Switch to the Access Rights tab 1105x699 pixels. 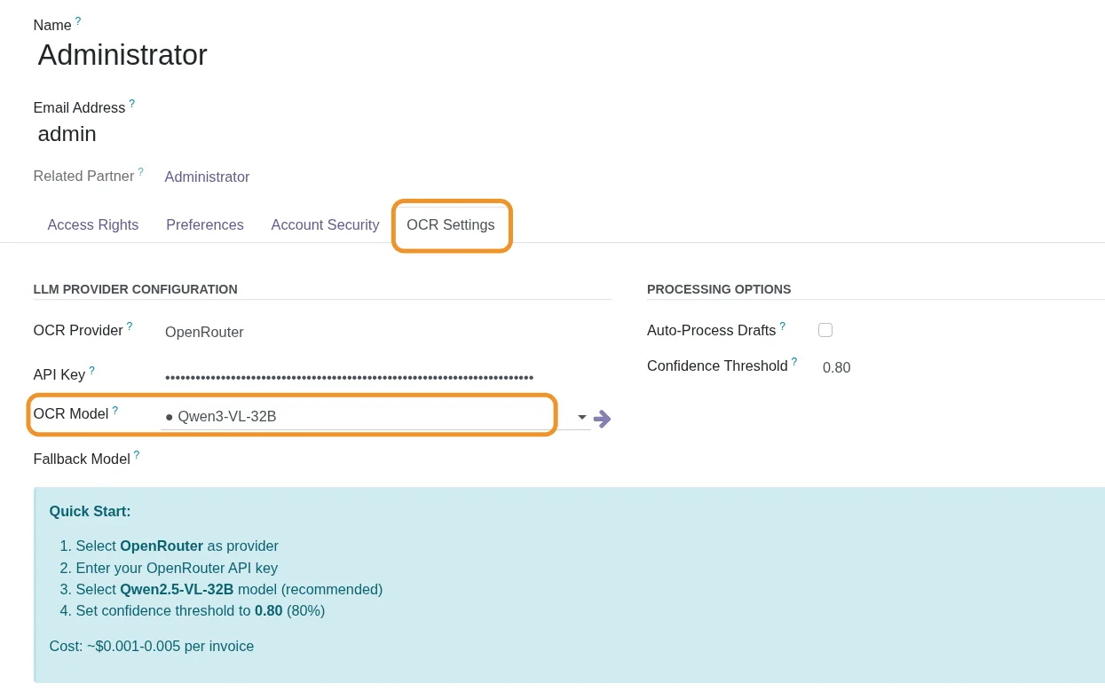point(93,225)
